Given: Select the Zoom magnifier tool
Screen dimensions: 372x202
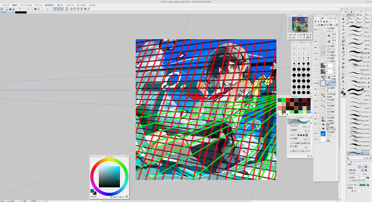Looking at the screenshot, I should (x=343, y=15).
